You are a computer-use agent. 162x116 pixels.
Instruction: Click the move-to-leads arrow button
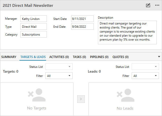click(81, 99)
